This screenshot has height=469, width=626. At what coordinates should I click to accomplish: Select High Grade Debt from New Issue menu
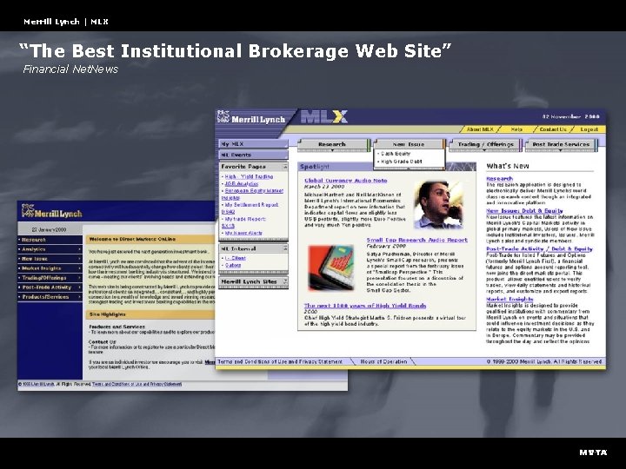[x=401, y=162]
